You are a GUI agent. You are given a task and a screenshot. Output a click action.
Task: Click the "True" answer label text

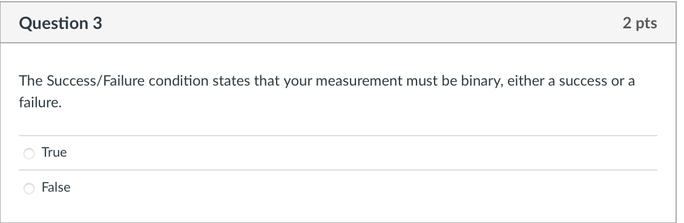coord(54,152)
